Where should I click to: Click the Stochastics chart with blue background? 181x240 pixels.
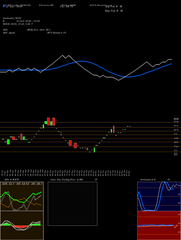coord(159,196)
